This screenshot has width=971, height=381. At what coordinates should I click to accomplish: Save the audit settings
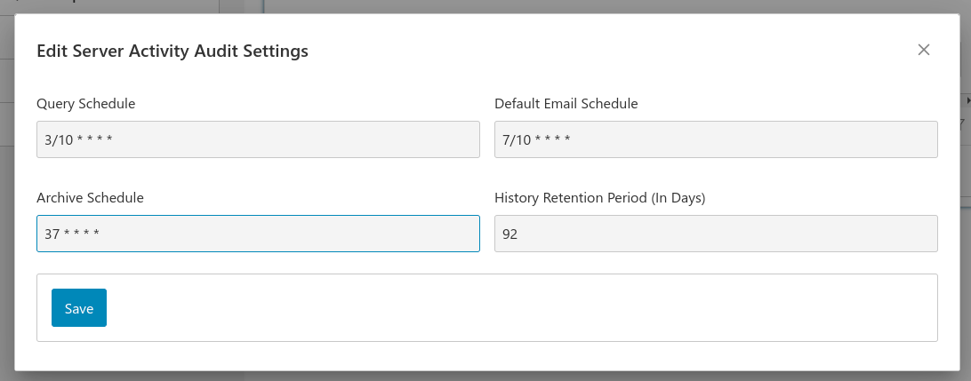coord(78,307)
